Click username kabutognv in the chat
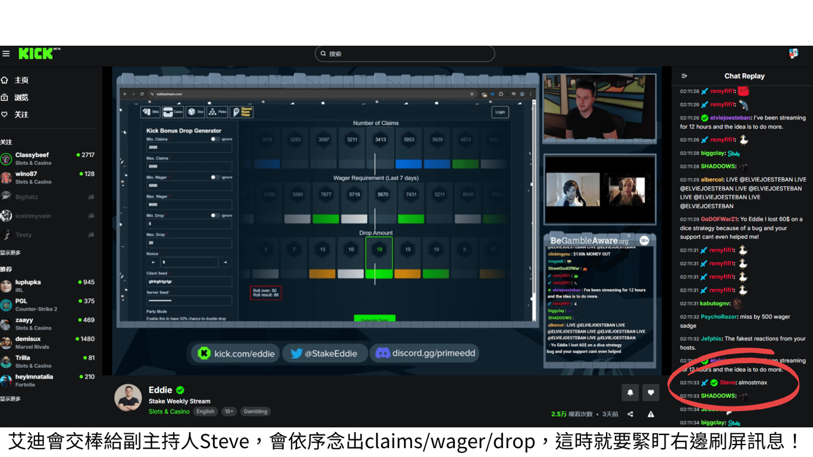The image size is (813, 457). pyautogui.click(x=715, y=303)
